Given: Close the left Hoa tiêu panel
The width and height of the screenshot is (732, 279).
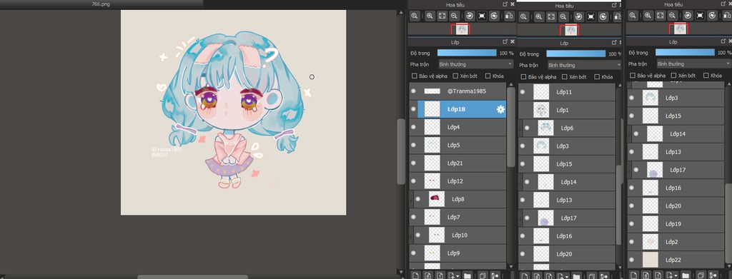Looking at the screenshot, I should [x=512, y=4].
